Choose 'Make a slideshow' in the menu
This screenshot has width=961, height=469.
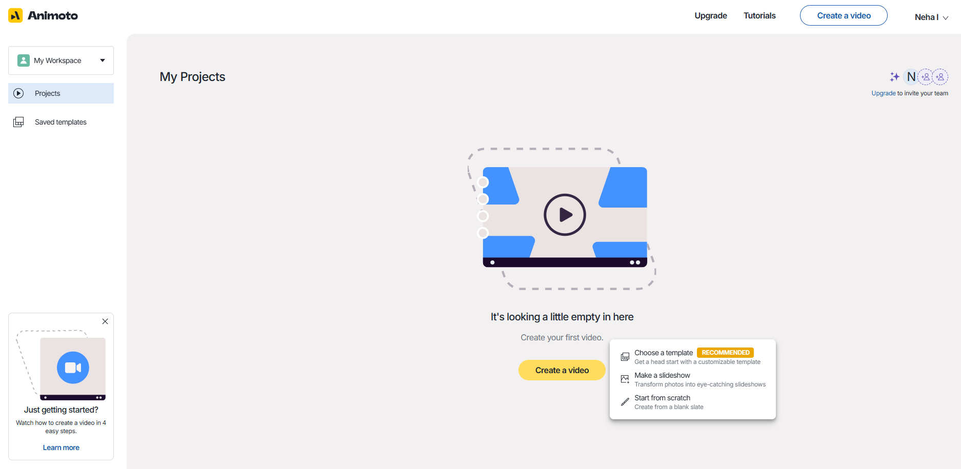662,375
